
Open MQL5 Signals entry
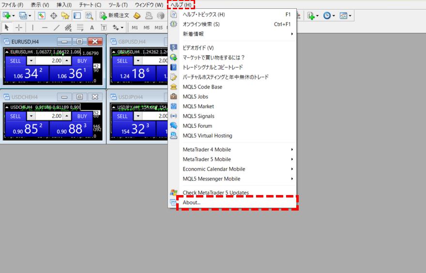[x=232, y=116]
